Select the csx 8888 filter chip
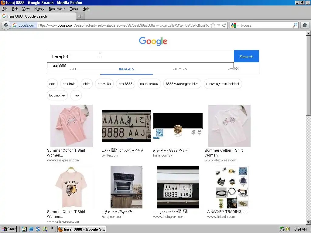The height and width of the screenshot is (233, 311). (125, 84)
